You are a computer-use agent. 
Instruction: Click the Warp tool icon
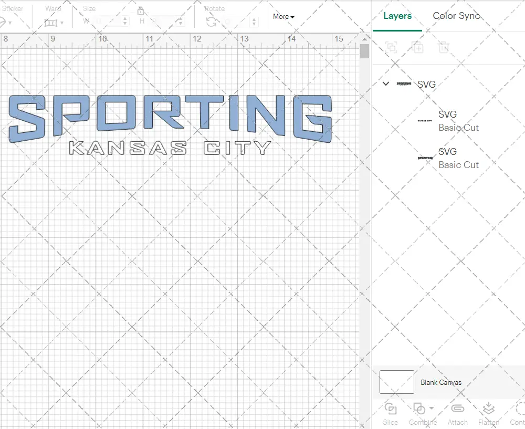click(50, 23)
